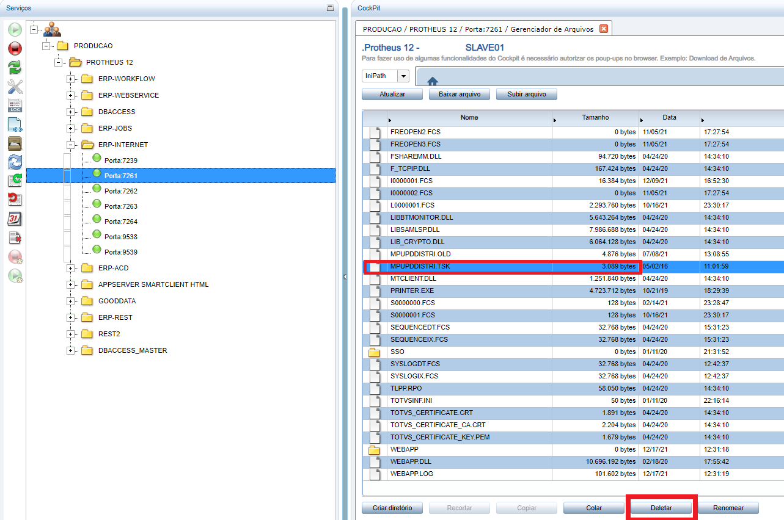
Task: Select the PRINTER.EXE file row
Action: click(x=573, y=291)
